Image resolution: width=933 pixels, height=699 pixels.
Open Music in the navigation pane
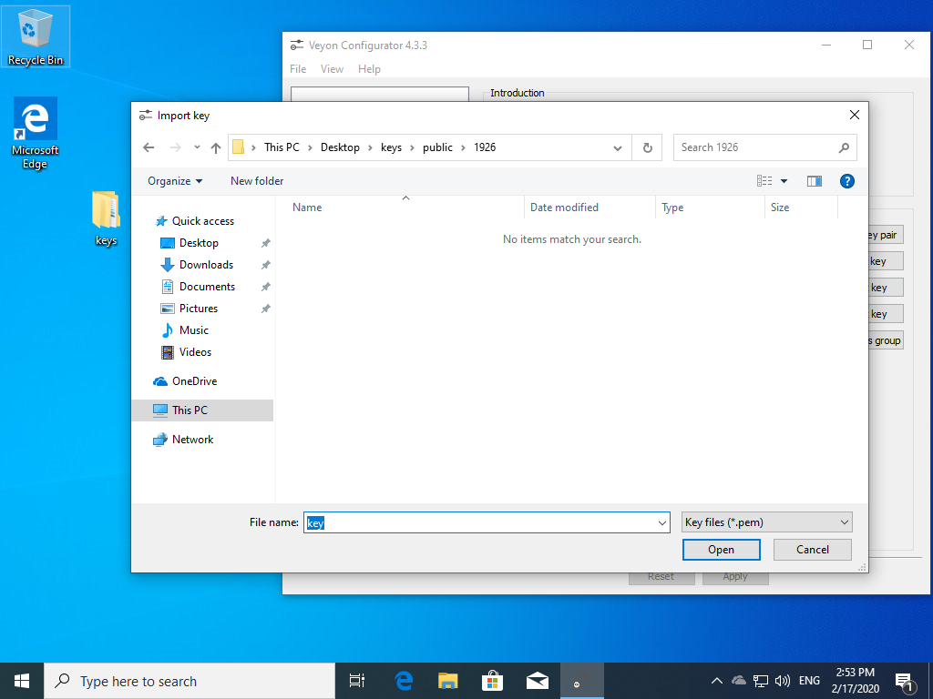[x=193, y=330]
